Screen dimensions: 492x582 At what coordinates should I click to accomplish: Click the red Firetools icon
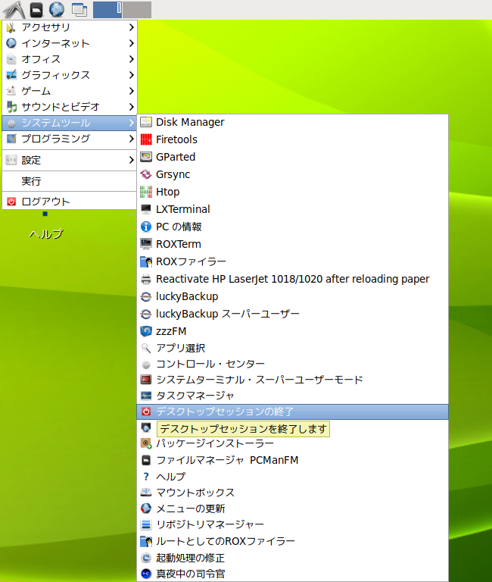pos(146,139)
